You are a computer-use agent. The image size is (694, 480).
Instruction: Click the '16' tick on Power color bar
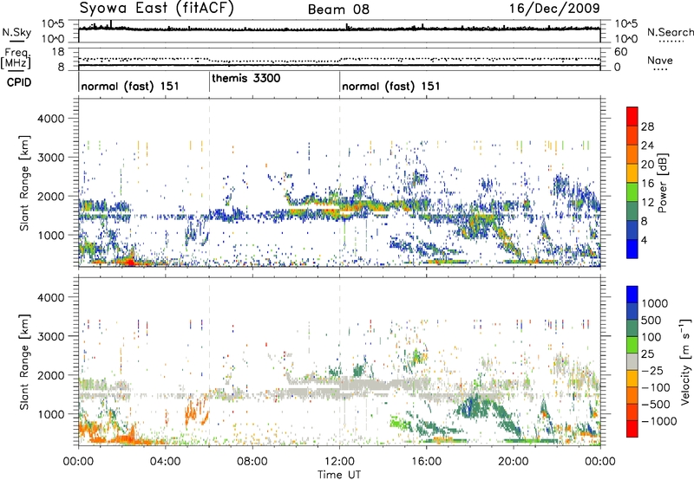pos(647,184)
